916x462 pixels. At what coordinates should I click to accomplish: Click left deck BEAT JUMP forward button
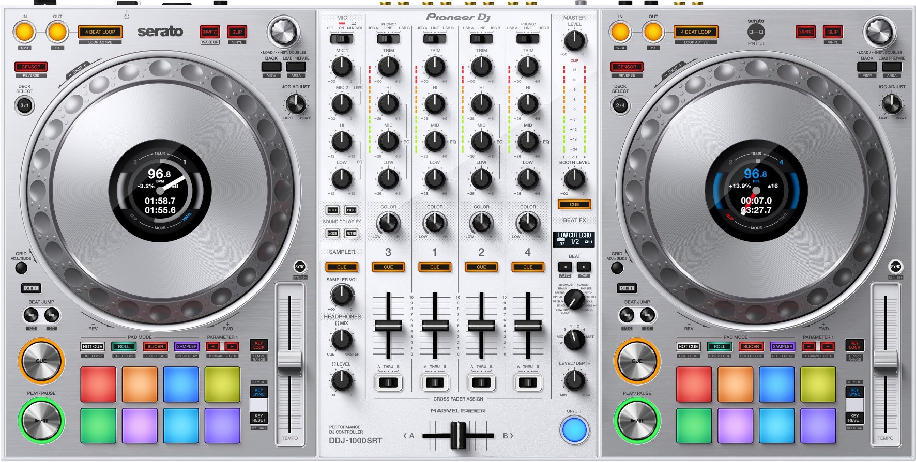(51, 315)
